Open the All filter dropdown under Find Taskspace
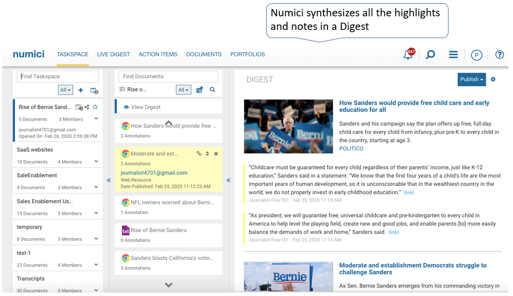 (65, 90)
